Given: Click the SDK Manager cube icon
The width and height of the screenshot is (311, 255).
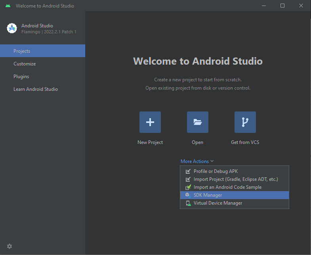Looking at the screenshot, I should pyautogui.click(x=188, y=195).
